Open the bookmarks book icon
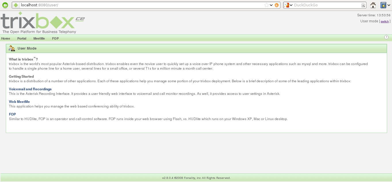Image resolution: width=392 pixels, height=182 pixels. click(383, 5)
